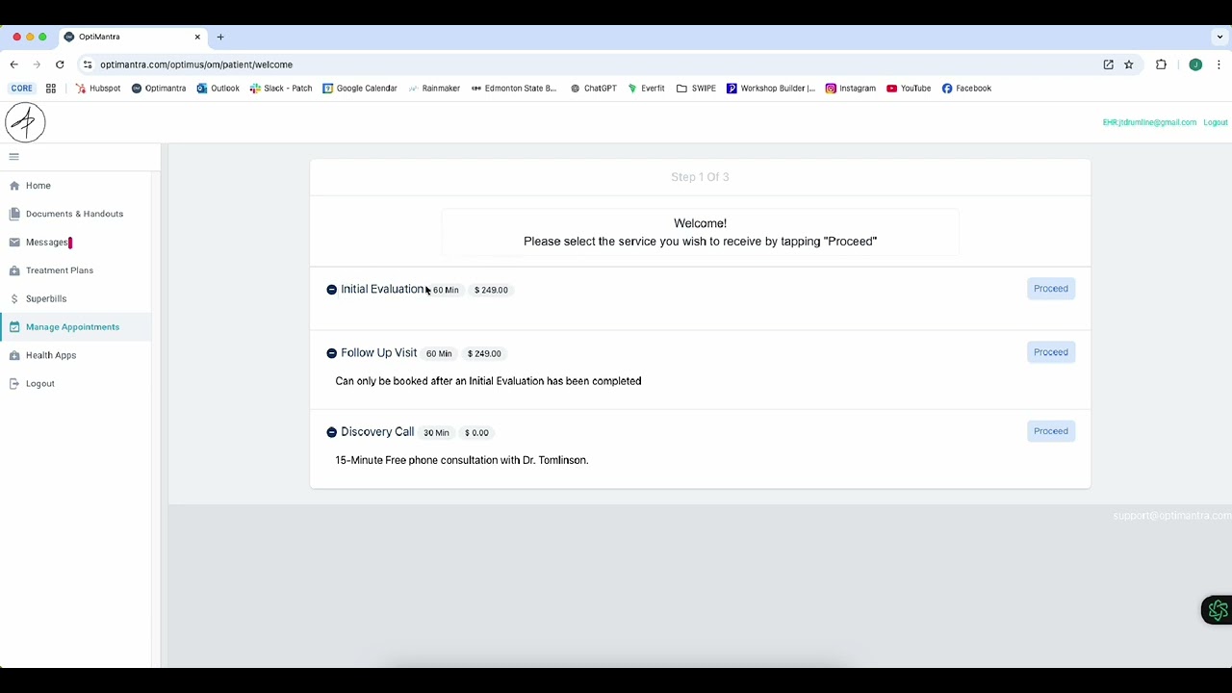1232x693 pixels.
Task: Select the OptiMantra browser tab
Action: pyautogui.click(x=133, y=37)
